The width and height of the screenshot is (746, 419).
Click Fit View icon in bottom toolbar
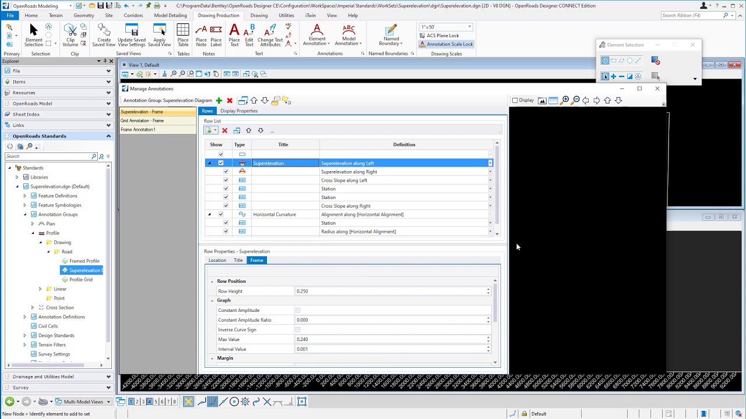pos(302,402)
